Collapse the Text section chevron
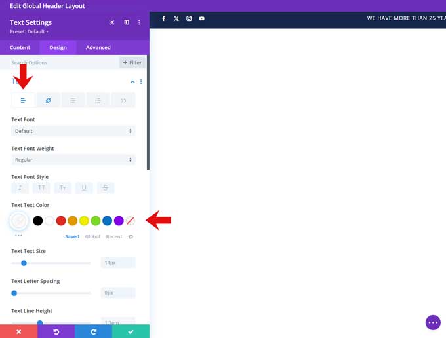The width and height of the screenshot is (446, 338). coord(132,82)
